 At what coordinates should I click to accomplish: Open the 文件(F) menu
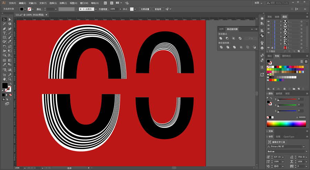point(12,3)
